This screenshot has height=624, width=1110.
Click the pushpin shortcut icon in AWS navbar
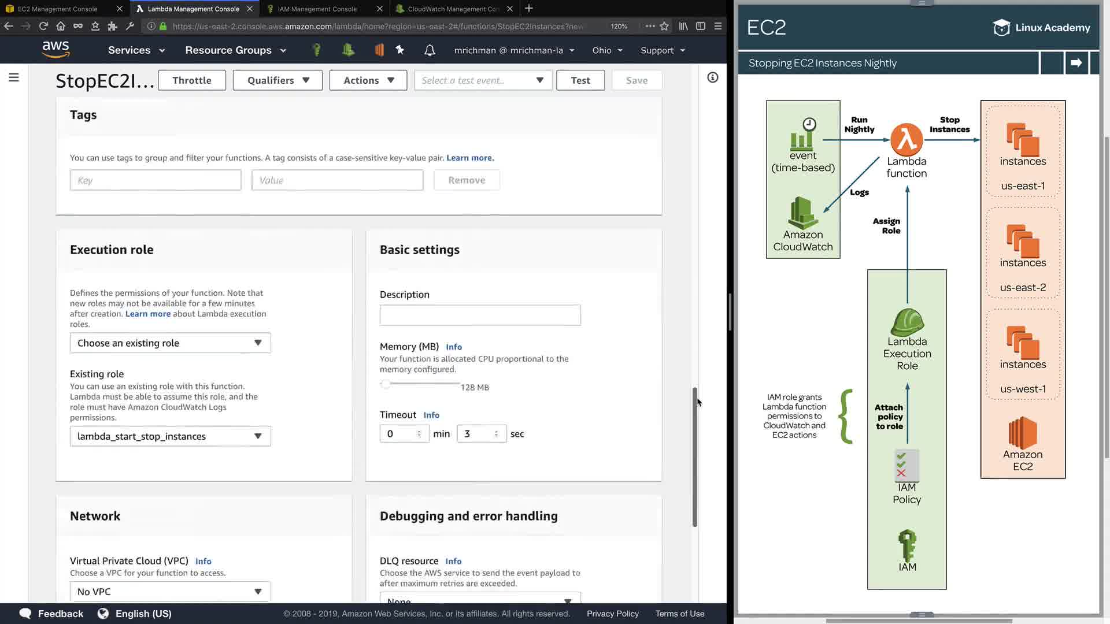pyautogui.click(x=399, y=50)
